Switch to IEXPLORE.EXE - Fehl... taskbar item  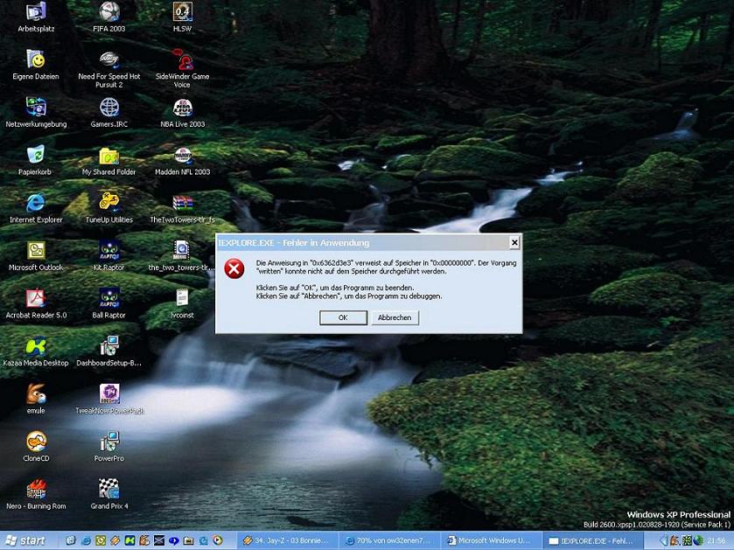(x=593, y=540)
